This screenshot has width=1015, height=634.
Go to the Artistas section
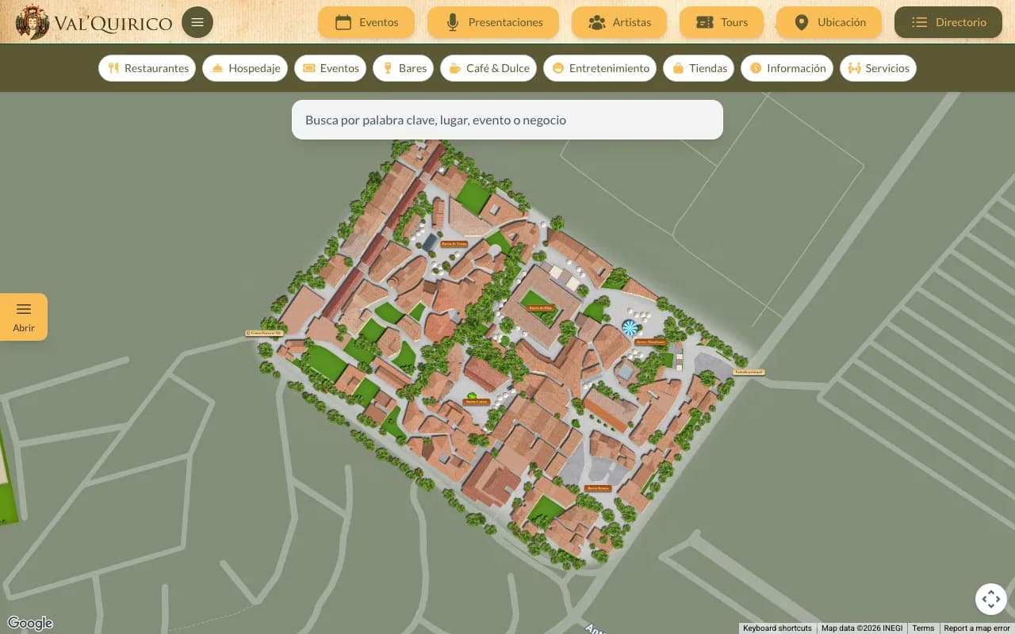pos(619,22)
